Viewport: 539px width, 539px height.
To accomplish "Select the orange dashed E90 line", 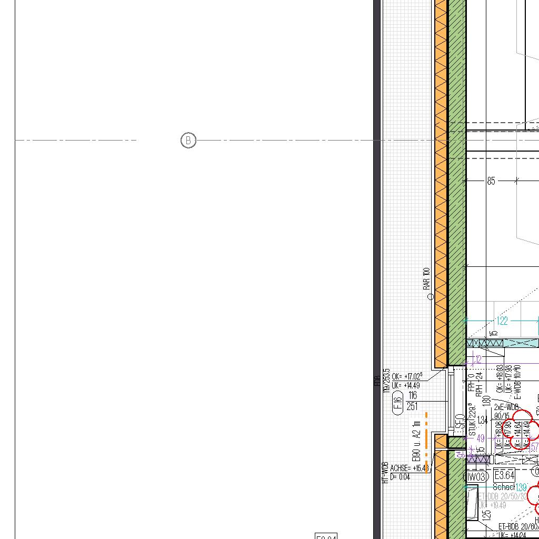I will 426,442.
